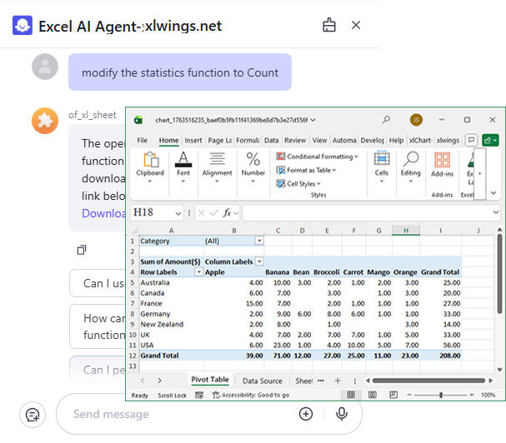This screenshot has width=506, height=443.
Task: Activate microphone voice input
Action: point(342,414)
